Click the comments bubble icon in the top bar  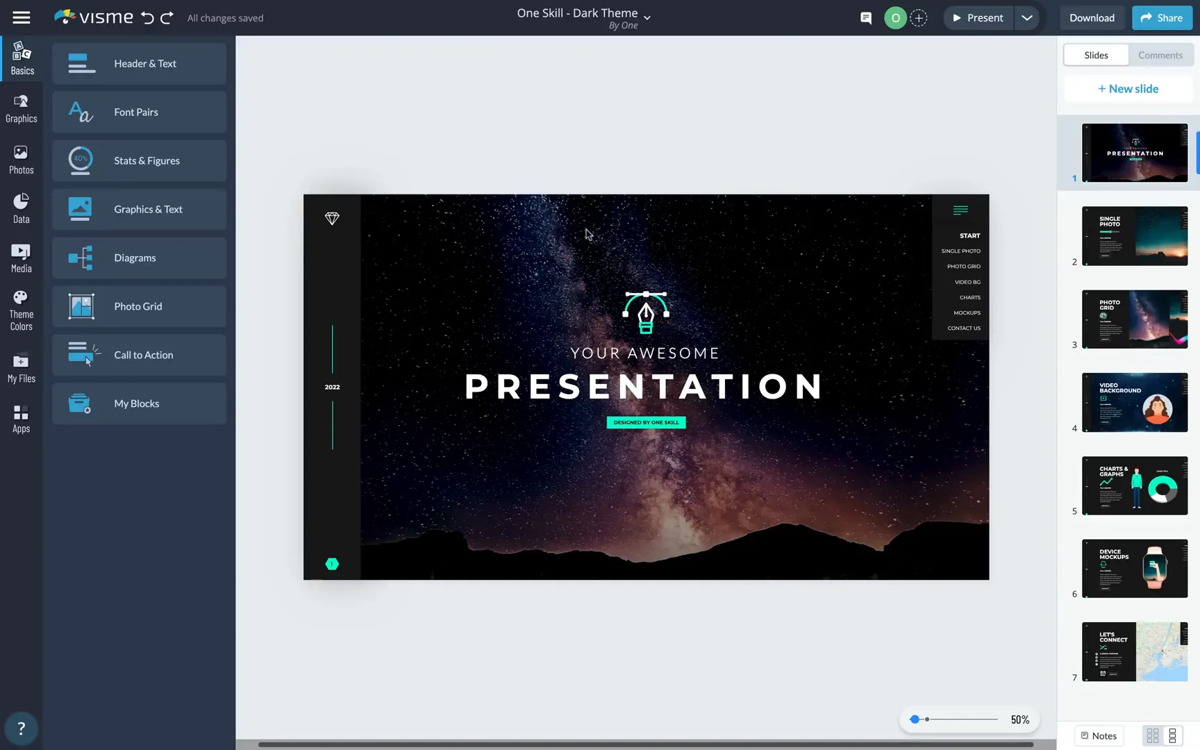click(x=865, y=17)
